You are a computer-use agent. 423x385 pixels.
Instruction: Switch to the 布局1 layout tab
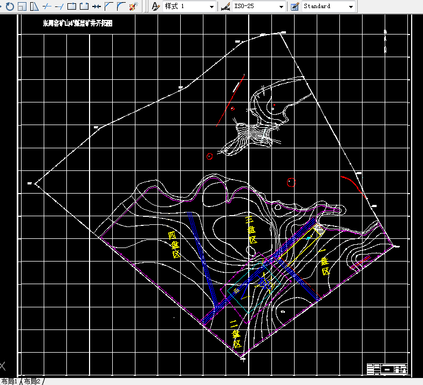(x=10, y=381)
